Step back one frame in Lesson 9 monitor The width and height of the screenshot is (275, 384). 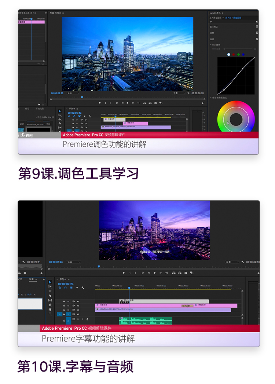coord(122,103)
